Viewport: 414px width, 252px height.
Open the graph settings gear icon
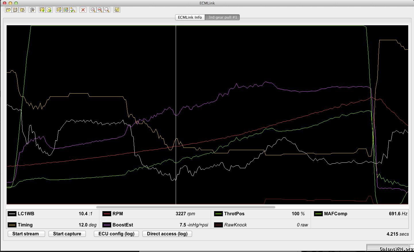[x=59, y=10]
